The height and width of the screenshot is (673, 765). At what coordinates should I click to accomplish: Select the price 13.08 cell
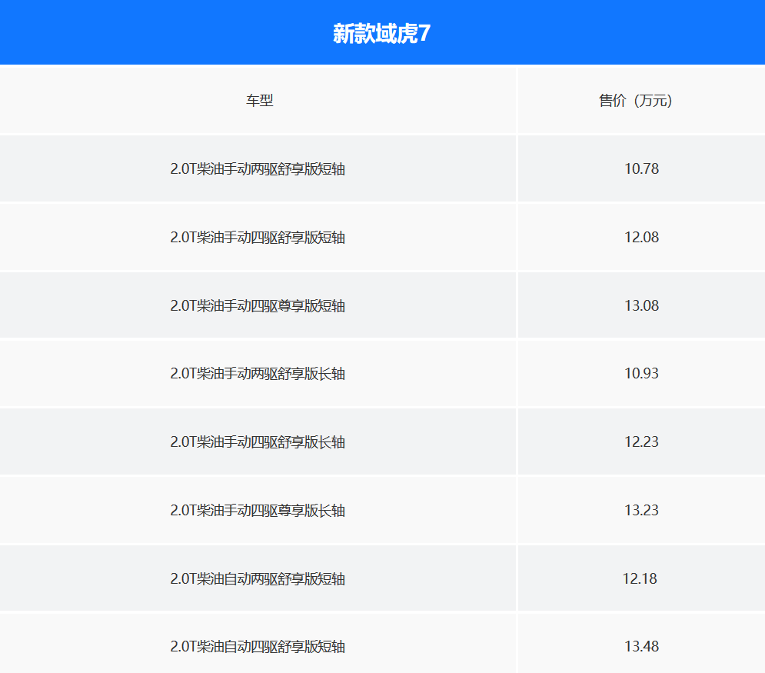(x=641, y=305)
